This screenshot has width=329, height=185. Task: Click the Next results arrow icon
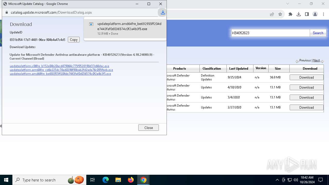(322, 61)
